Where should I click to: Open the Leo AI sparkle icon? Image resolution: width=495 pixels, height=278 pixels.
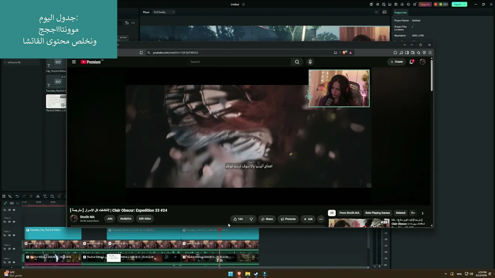pos(418,53)
